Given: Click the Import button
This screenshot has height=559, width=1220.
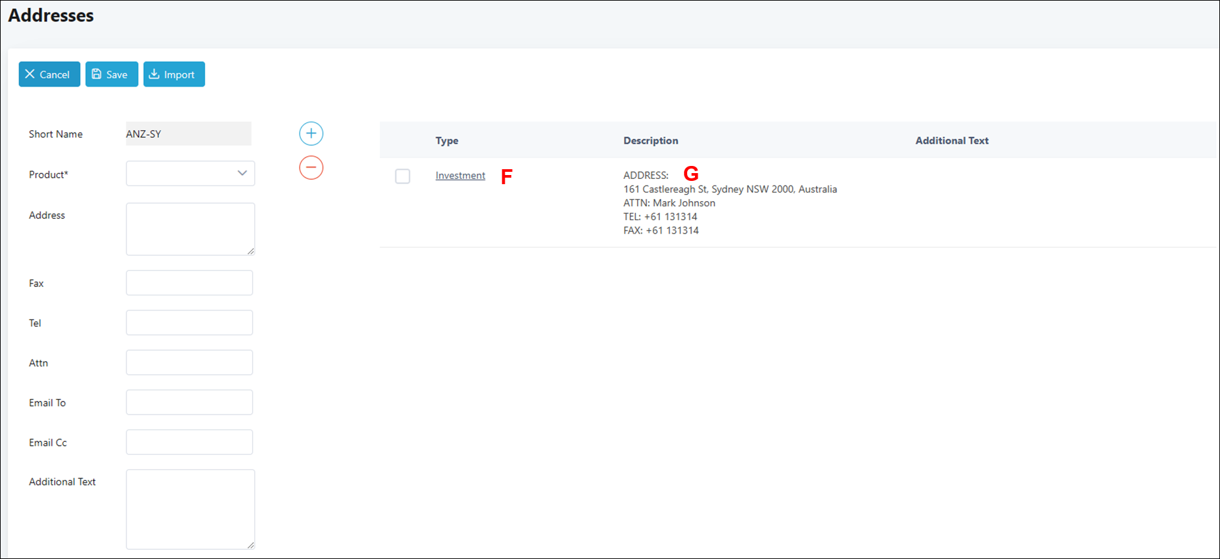Looking at the screenshot, I should pos(174,74).
